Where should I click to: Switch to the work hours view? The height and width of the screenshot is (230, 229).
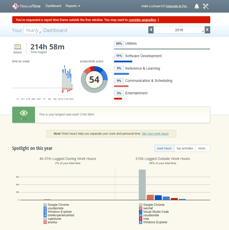click(164, 148)
